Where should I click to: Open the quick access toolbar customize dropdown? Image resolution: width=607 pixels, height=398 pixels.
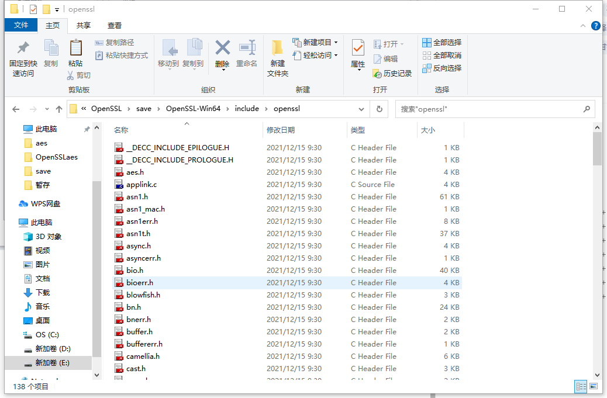[x=57, y=10]
